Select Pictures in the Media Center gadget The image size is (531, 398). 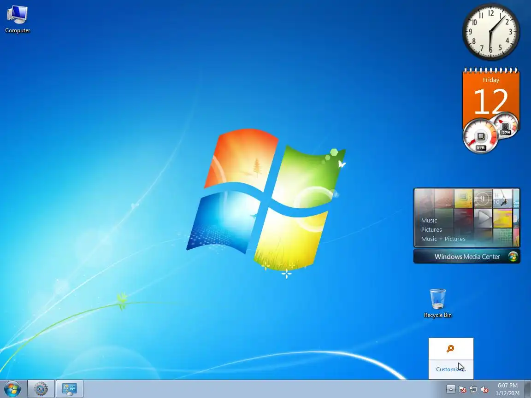point(431,229)
